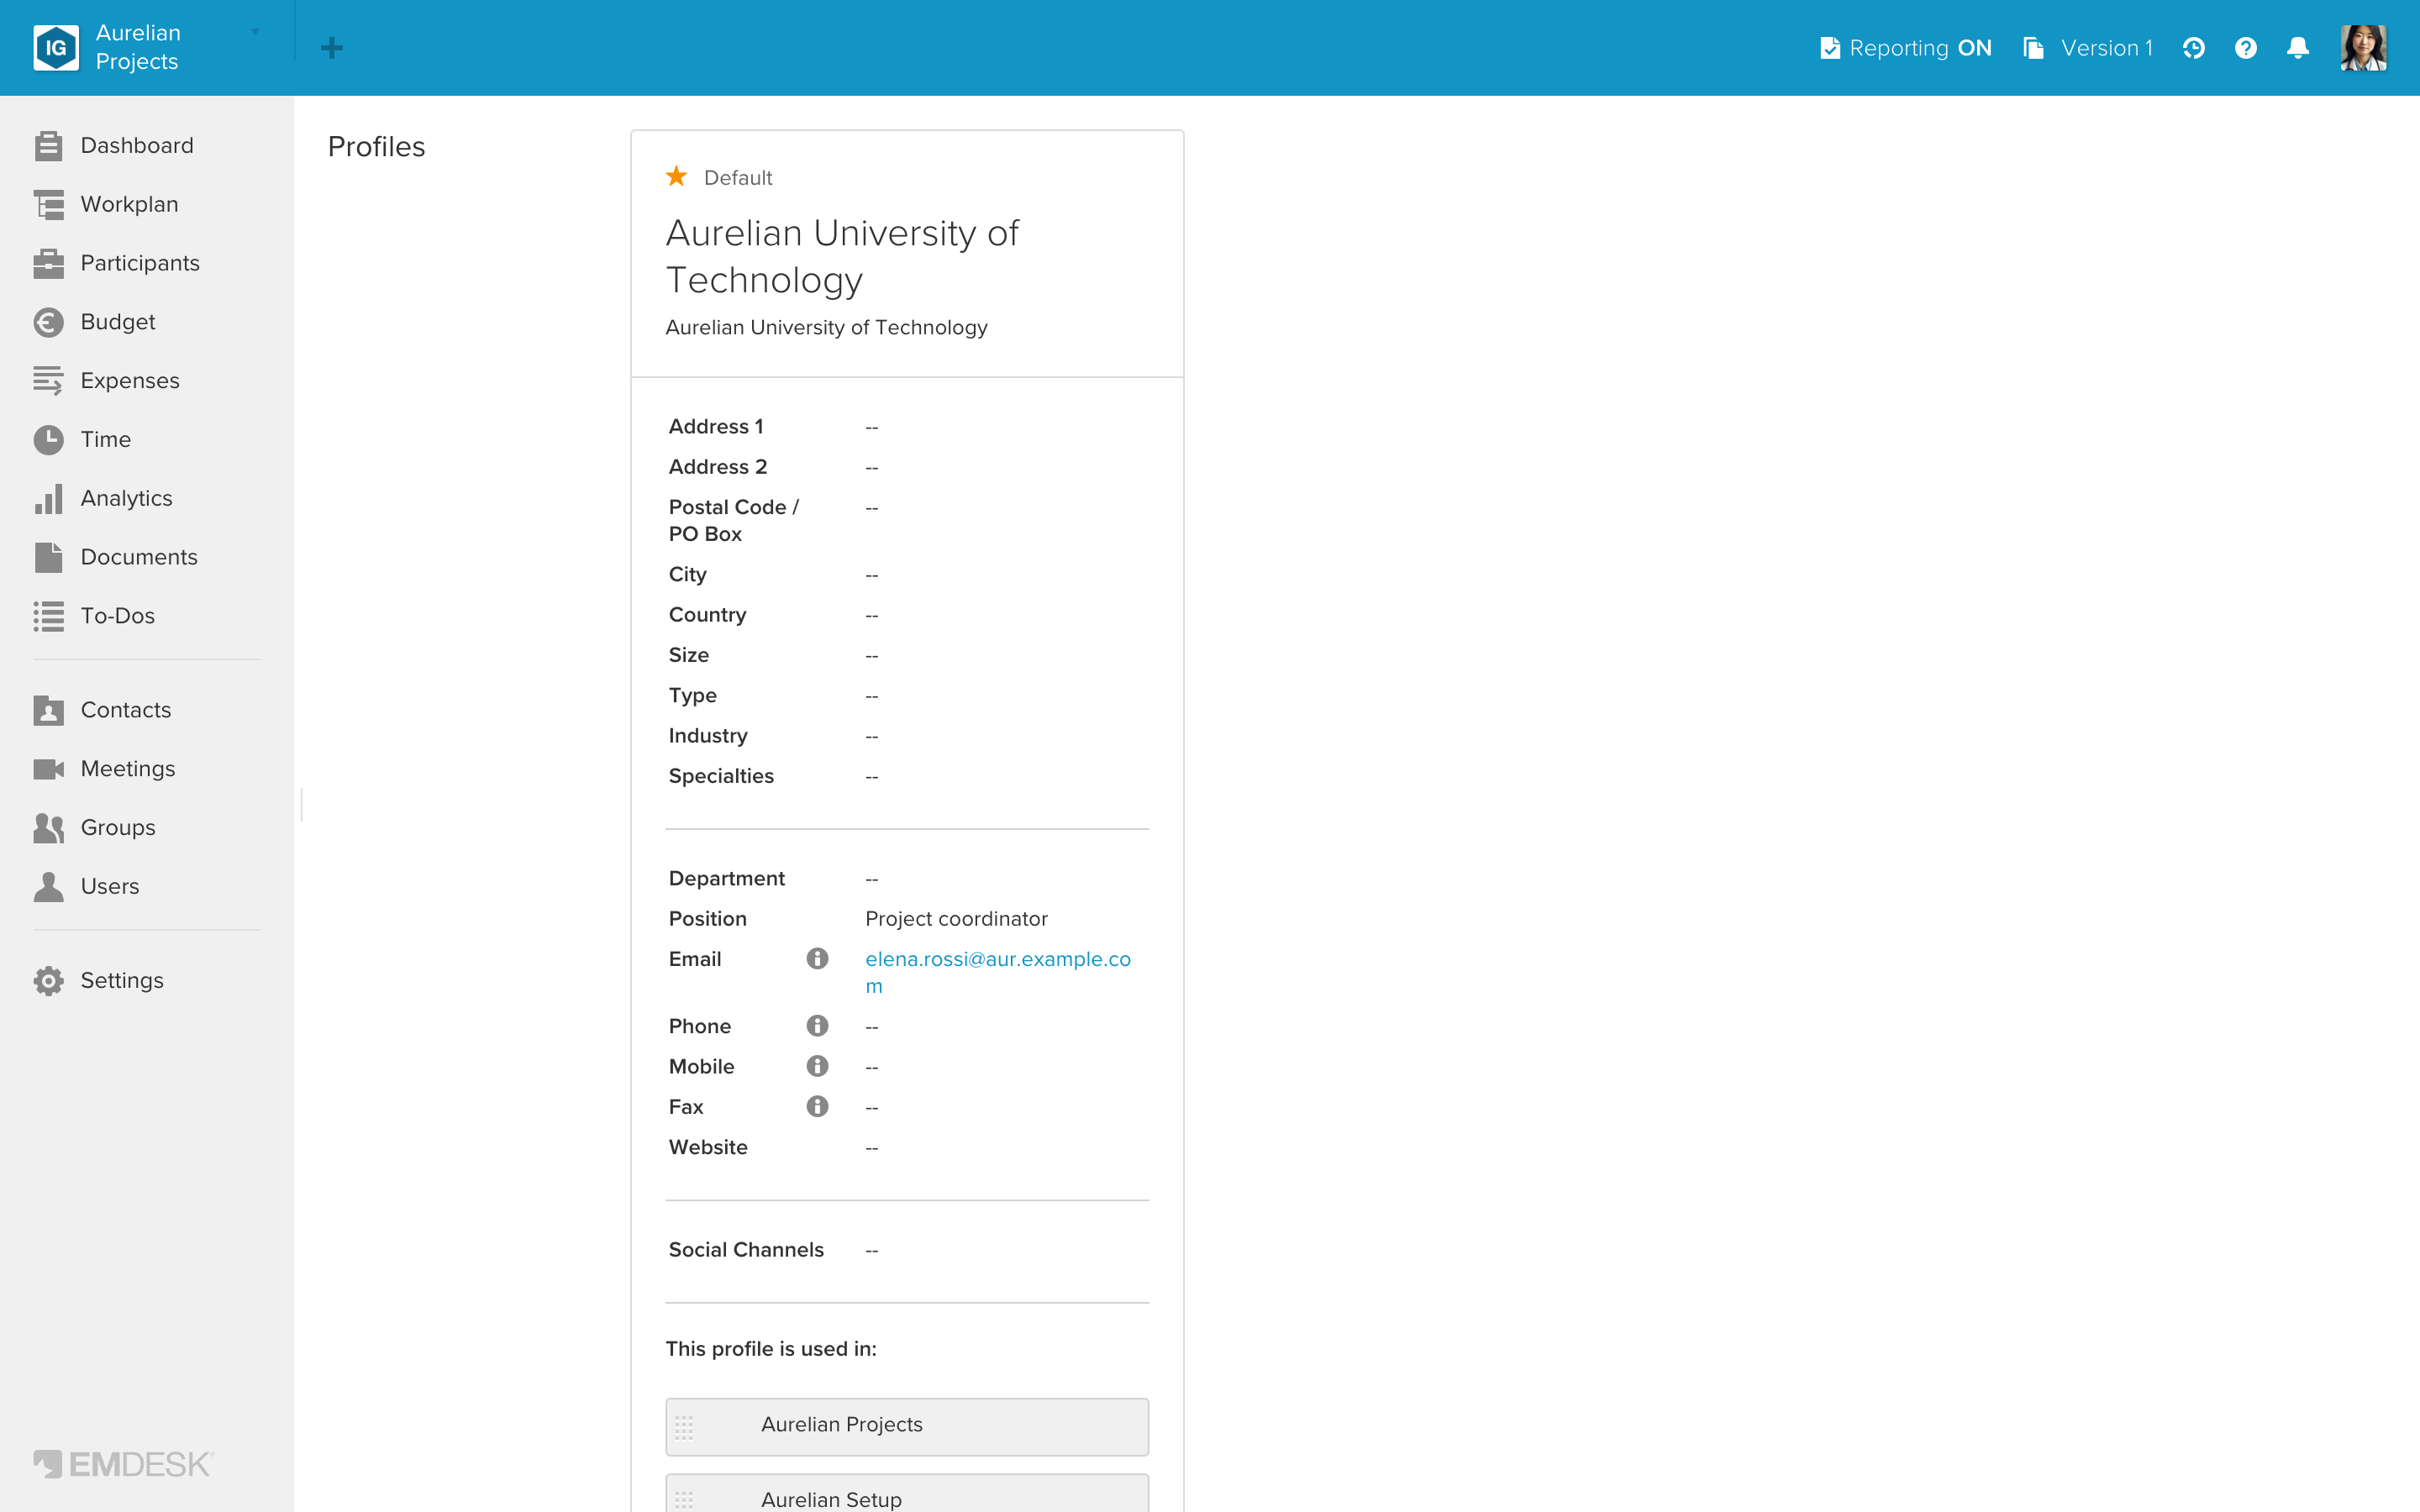
Task: Click the drag handle on Aurelian Projects row
Action: (684, 1427)
